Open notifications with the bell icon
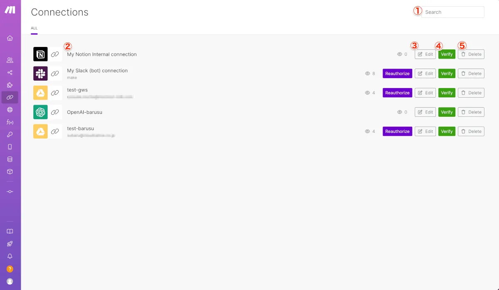 [x=10, y=256]
